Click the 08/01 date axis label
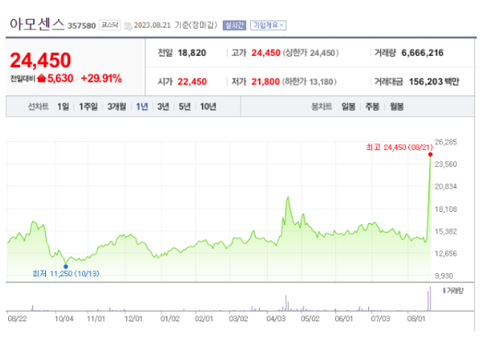488x347 pixels. [416, 318]
